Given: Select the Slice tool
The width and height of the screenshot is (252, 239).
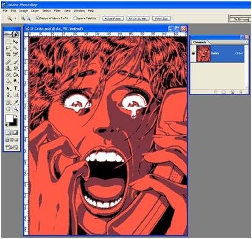Looking at the screenshot, I should 15,54.
